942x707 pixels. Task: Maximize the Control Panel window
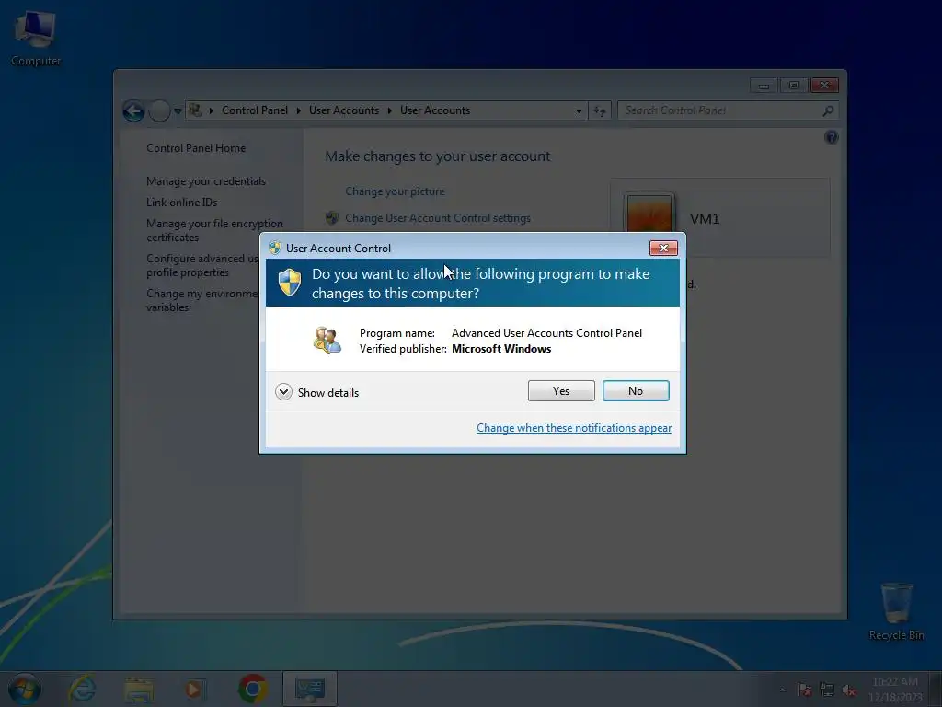[x=794, y=86]
